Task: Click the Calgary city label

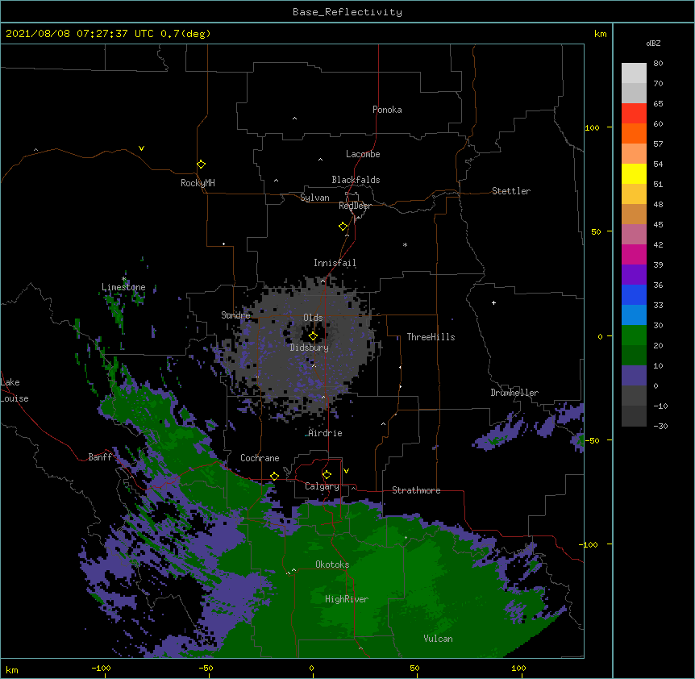Action: [x=322, y=486]
